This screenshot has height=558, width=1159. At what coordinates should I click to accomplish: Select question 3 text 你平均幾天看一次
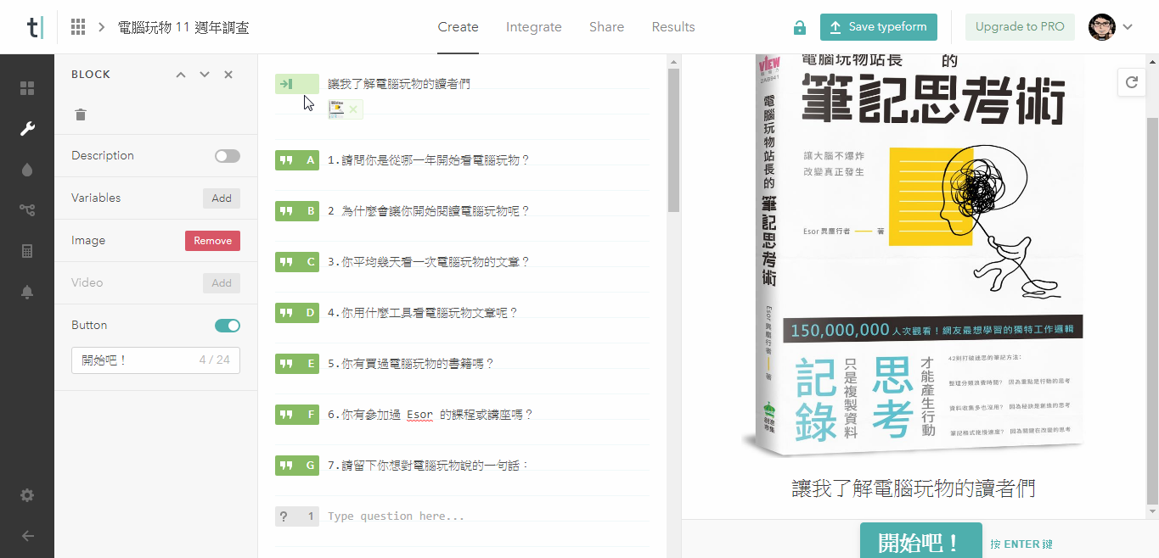tap(429, 261)
